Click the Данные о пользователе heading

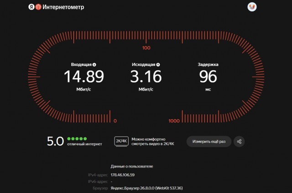click(x=132, y=167)
